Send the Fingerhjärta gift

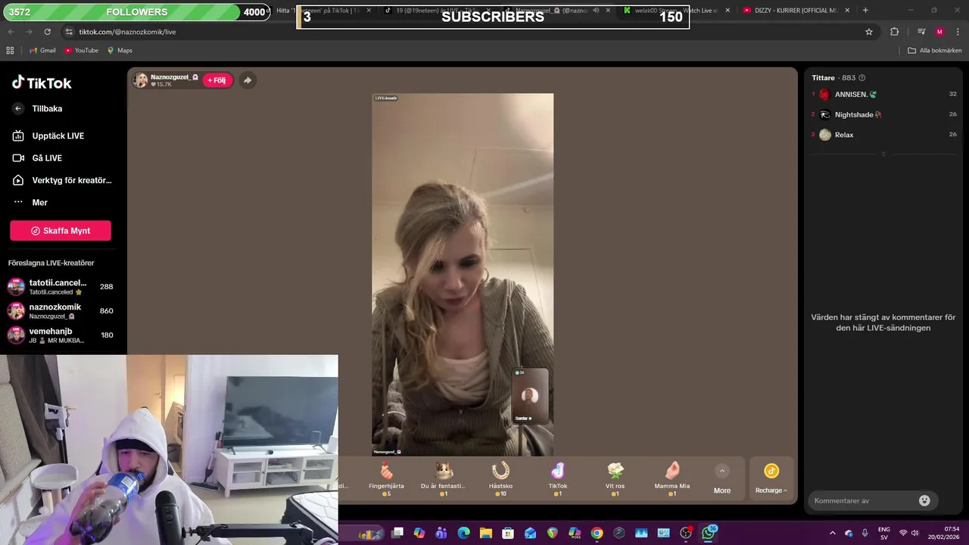click(386, 478)
